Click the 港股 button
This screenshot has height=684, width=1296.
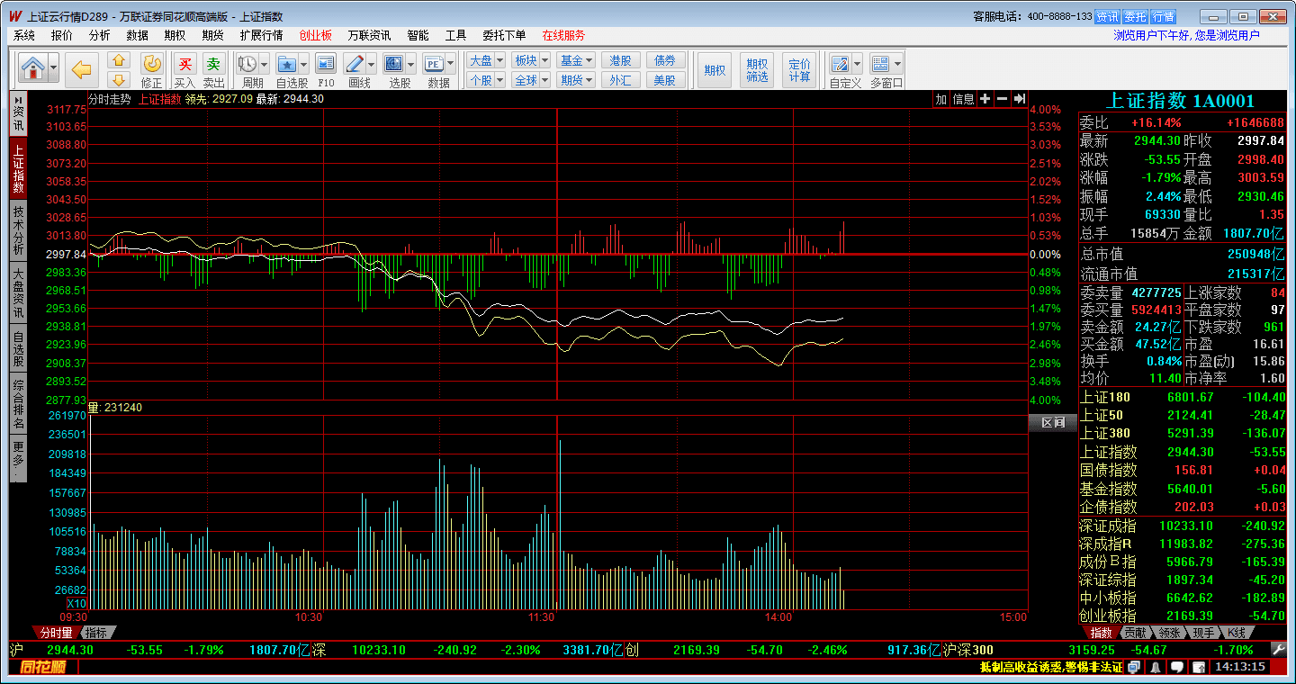[620, 60]
